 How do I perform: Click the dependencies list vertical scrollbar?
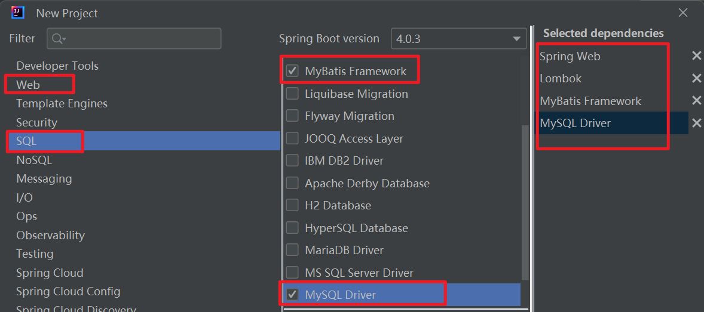(525, 202)
